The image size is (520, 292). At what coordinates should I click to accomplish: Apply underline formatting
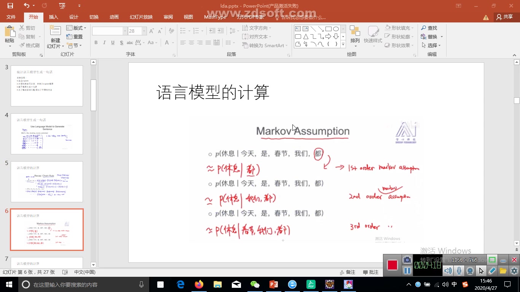click(112, 43)
